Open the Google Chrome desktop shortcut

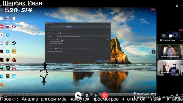click(8, 43)
